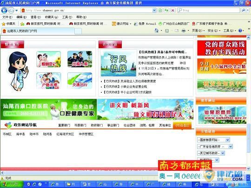Open a new blank tab
Viewport: 251px width, 188px height.
(x=78, y=31)
